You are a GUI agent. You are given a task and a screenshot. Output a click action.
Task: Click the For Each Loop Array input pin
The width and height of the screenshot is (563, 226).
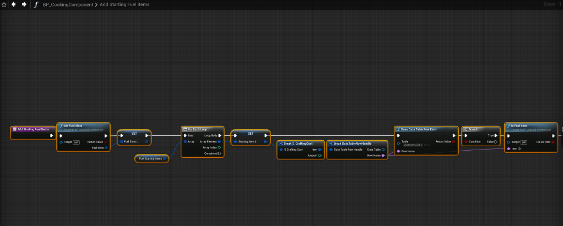coord(185,141)
